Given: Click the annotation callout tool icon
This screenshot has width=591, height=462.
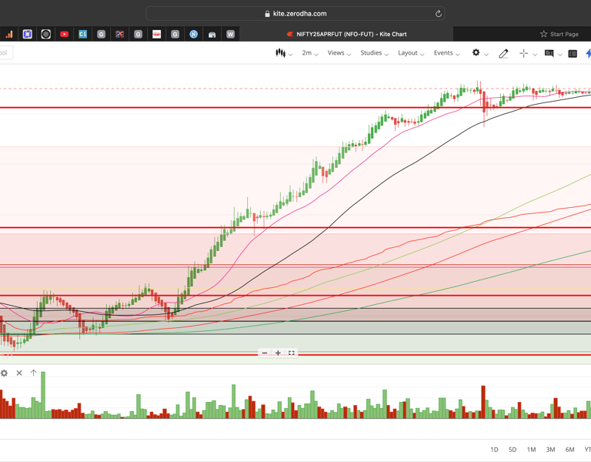Looking at the screenshot, I should 549,53.
